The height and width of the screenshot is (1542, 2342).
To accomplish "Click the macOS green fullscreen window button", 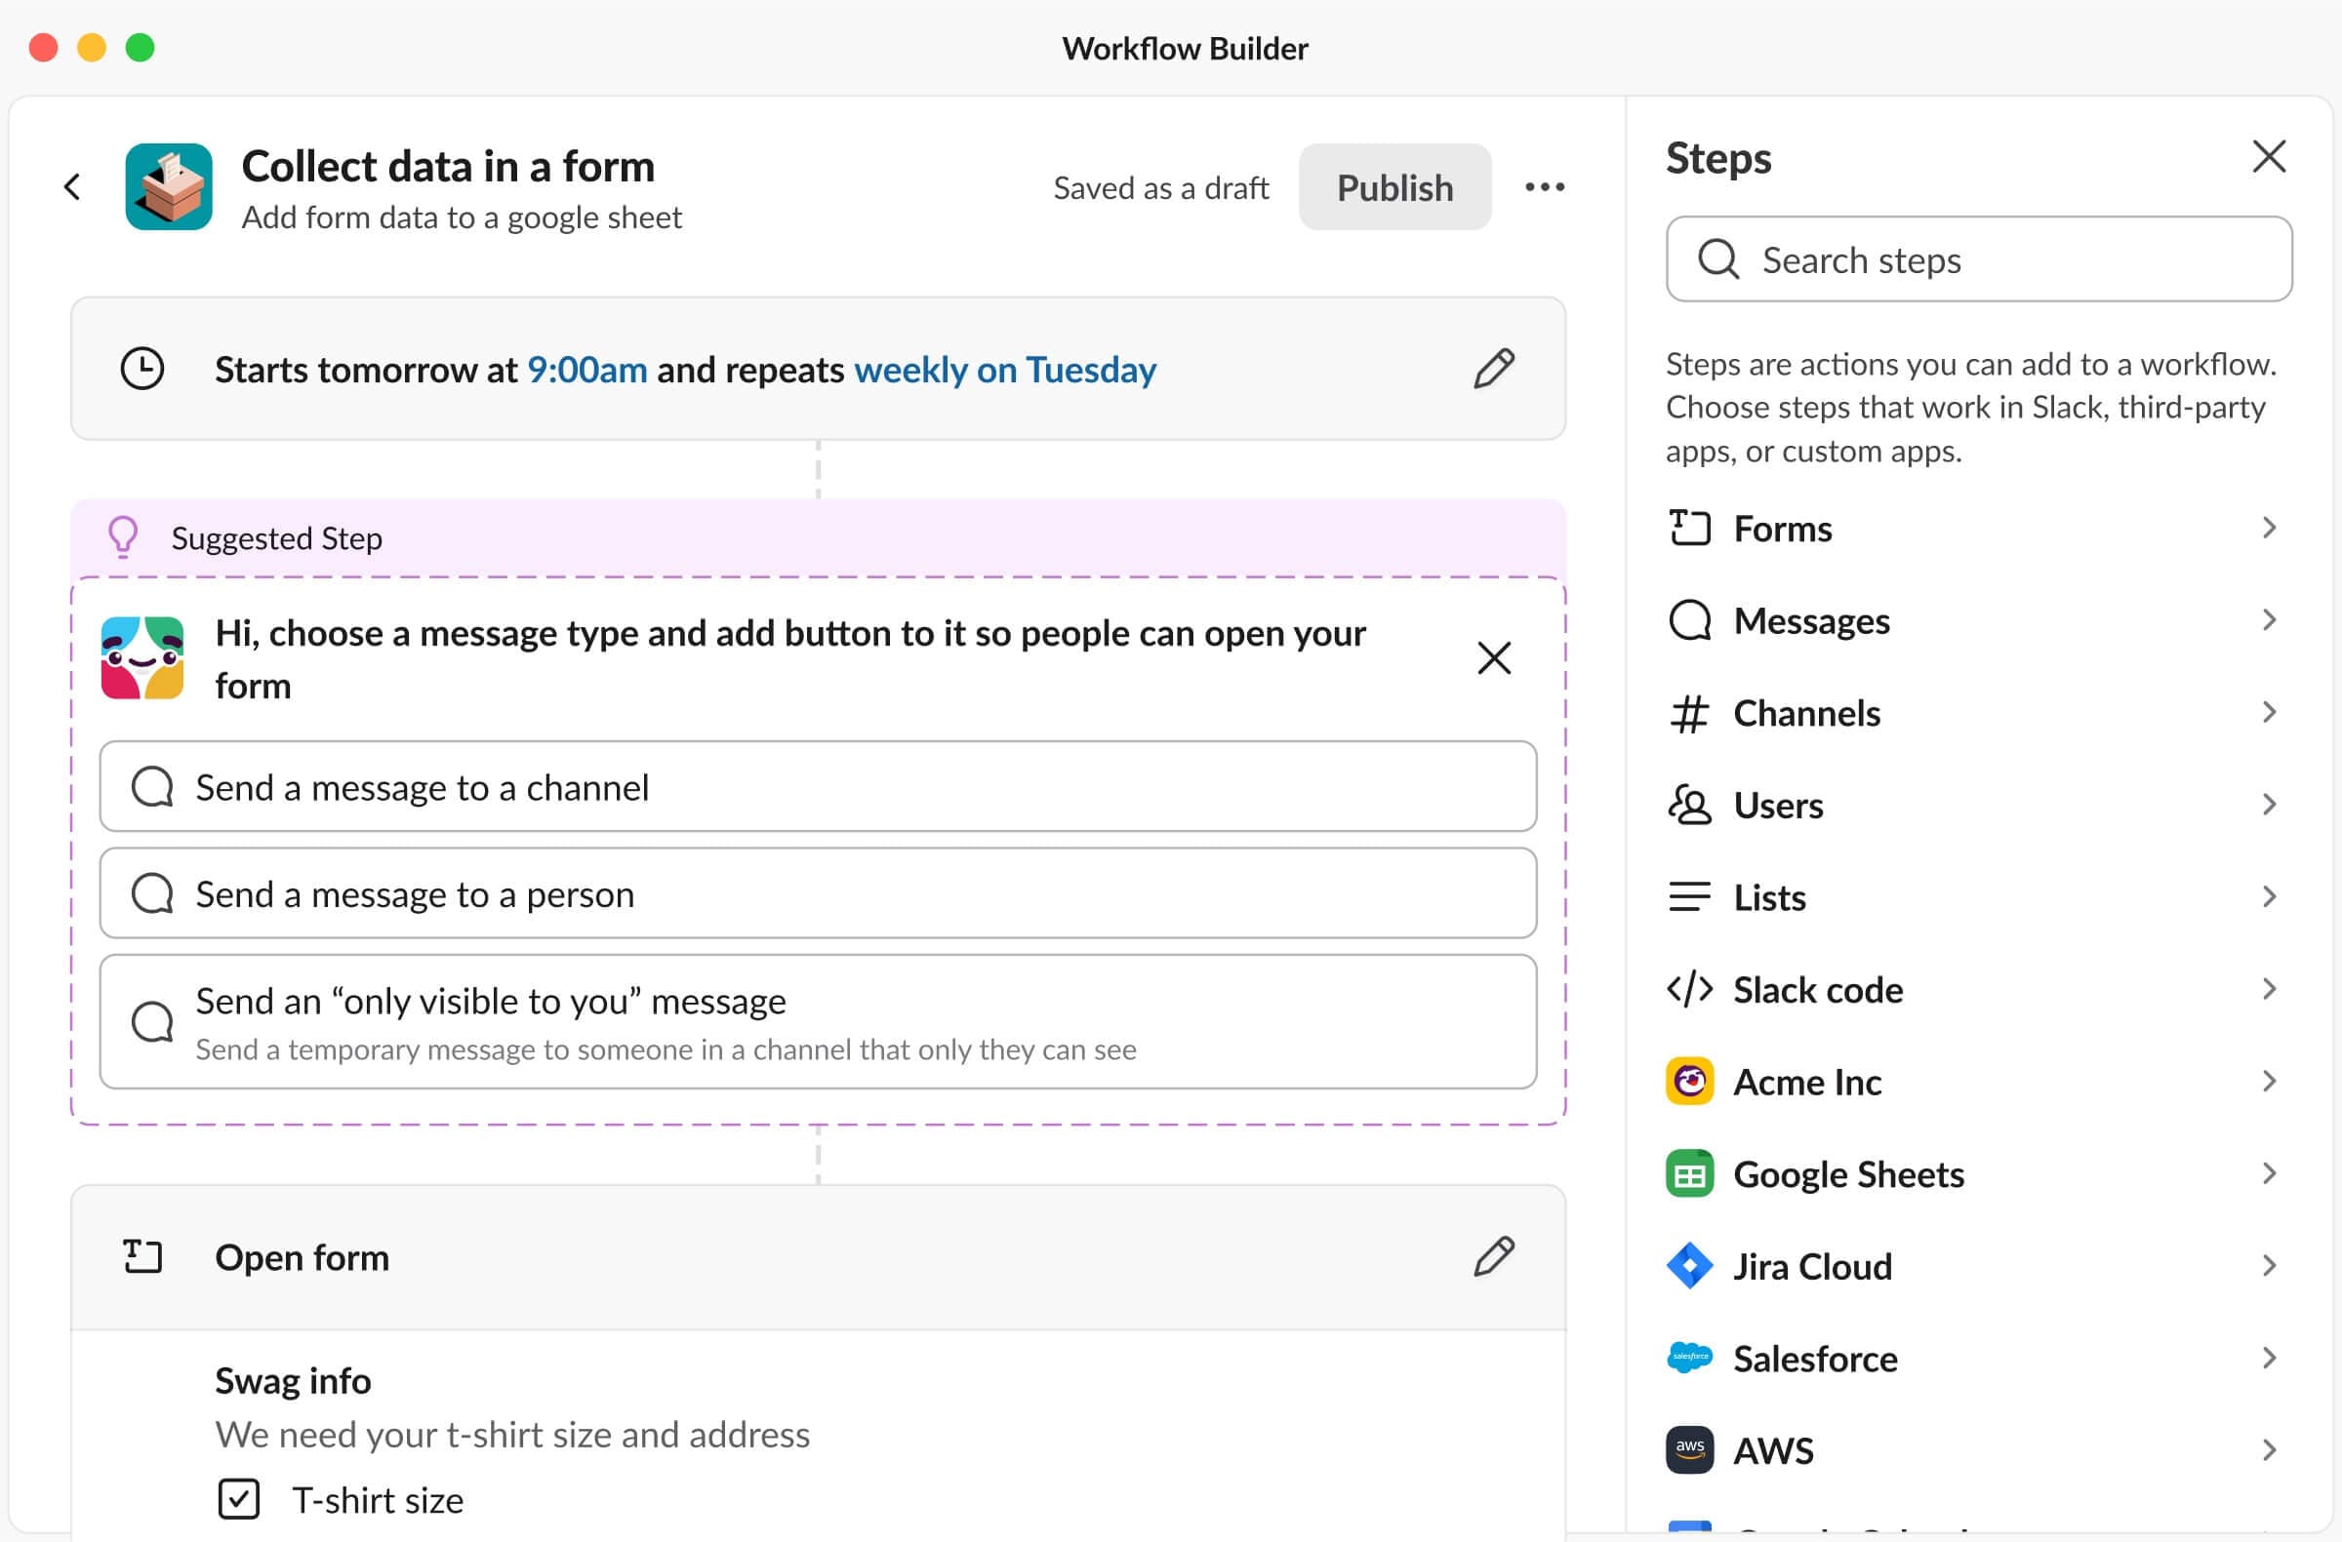I will point(140,47).
